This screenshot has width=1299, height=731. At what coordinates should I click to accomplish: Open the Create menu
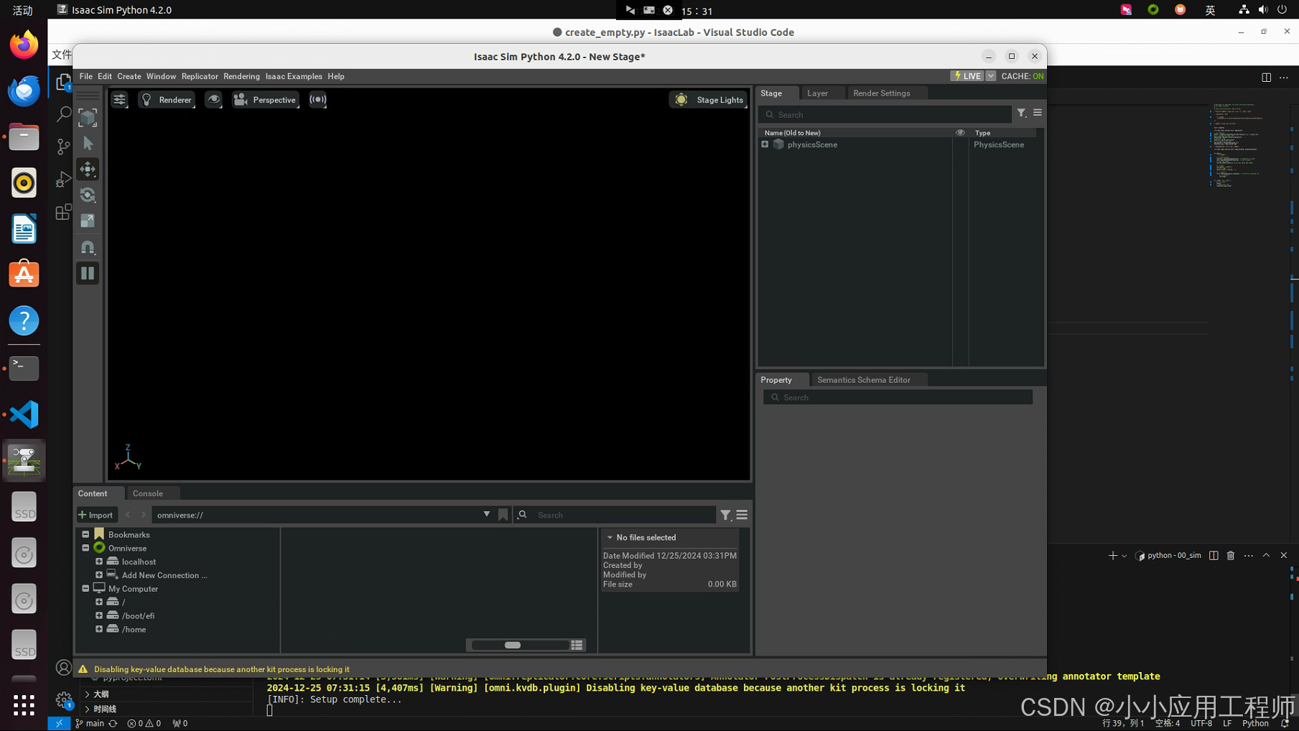129,76
